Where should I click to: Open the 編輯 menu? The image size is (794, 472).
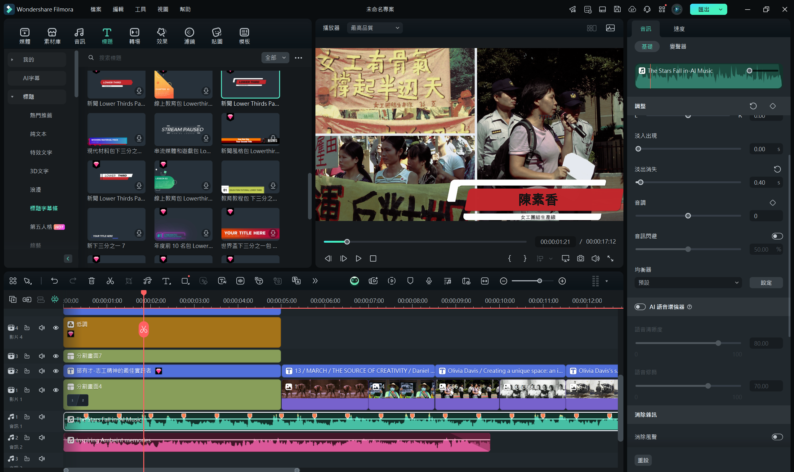click(x=118, y=9)
